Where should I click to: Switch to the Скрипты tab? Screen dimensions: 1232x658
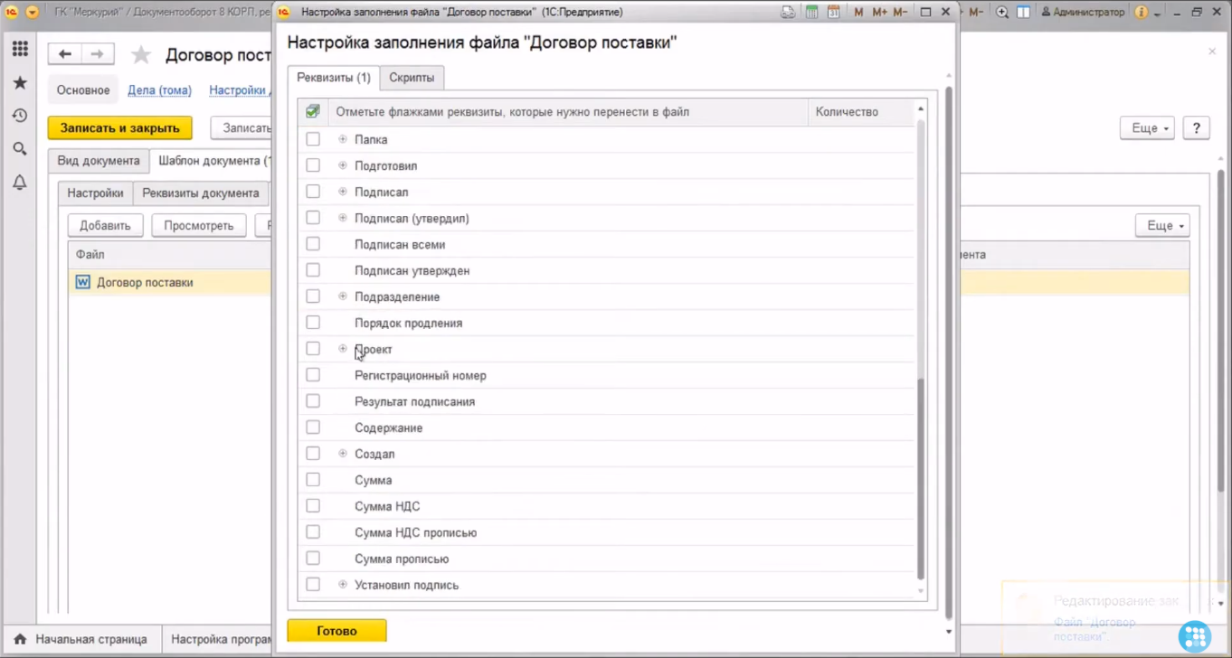[x=412, y=78]
